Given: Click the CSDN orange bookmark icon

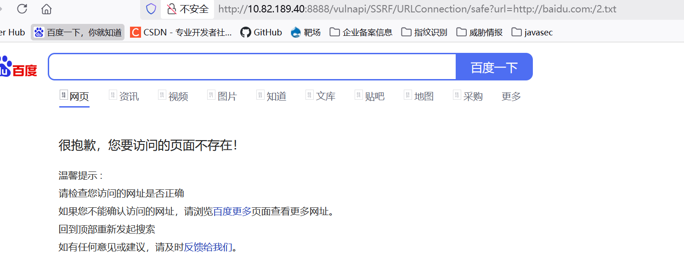Looking at the screenshot, I should [136, 32].
